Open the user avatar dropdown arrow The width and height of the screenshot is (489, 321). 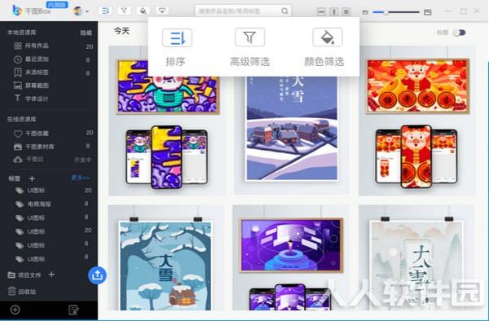pos(87,11)
